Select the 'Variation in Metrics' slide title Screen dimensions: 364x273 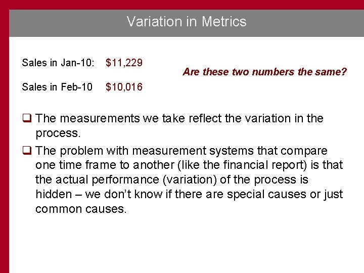click(x=187, y=22)
